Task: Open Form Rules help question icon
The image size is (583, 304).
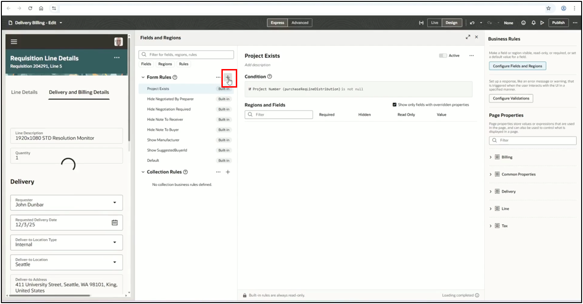Action: coord(175,77)
